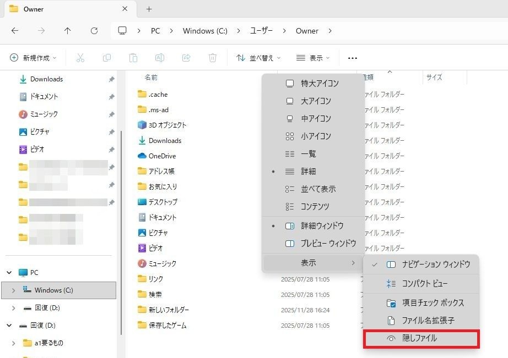Screen dimensions: 508x358
Task: Toggle ナビゲーション ウィンドウ option
Action: 435,265
